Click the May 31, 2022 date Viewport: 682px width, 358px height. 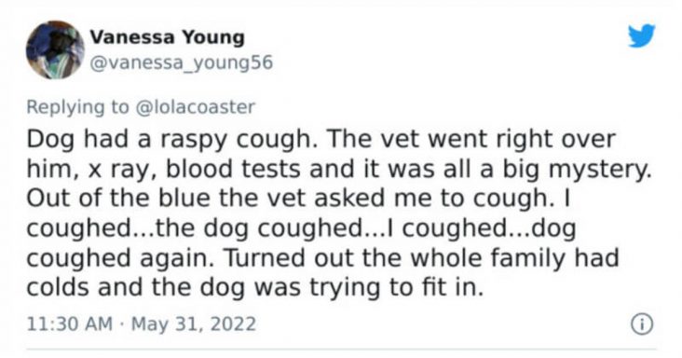coord(194,324)
